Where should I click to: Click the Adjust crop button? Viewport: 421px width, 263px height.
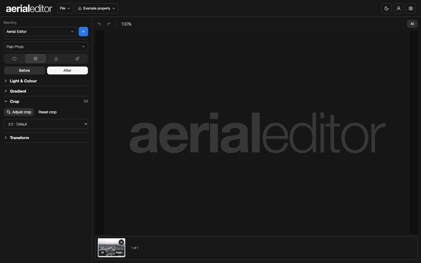pos(19,112)
